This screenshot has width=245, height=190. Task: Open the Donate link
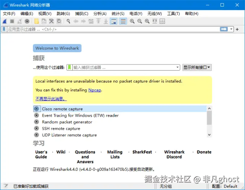coord(204,152)
